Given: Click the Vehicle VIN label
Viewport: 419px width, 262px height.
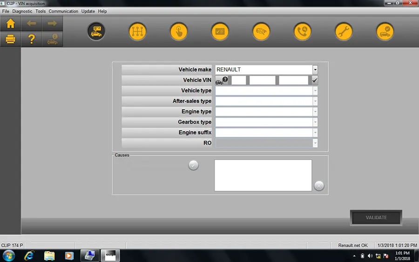Looking at the screenshot, I should [x=197, y=80].
